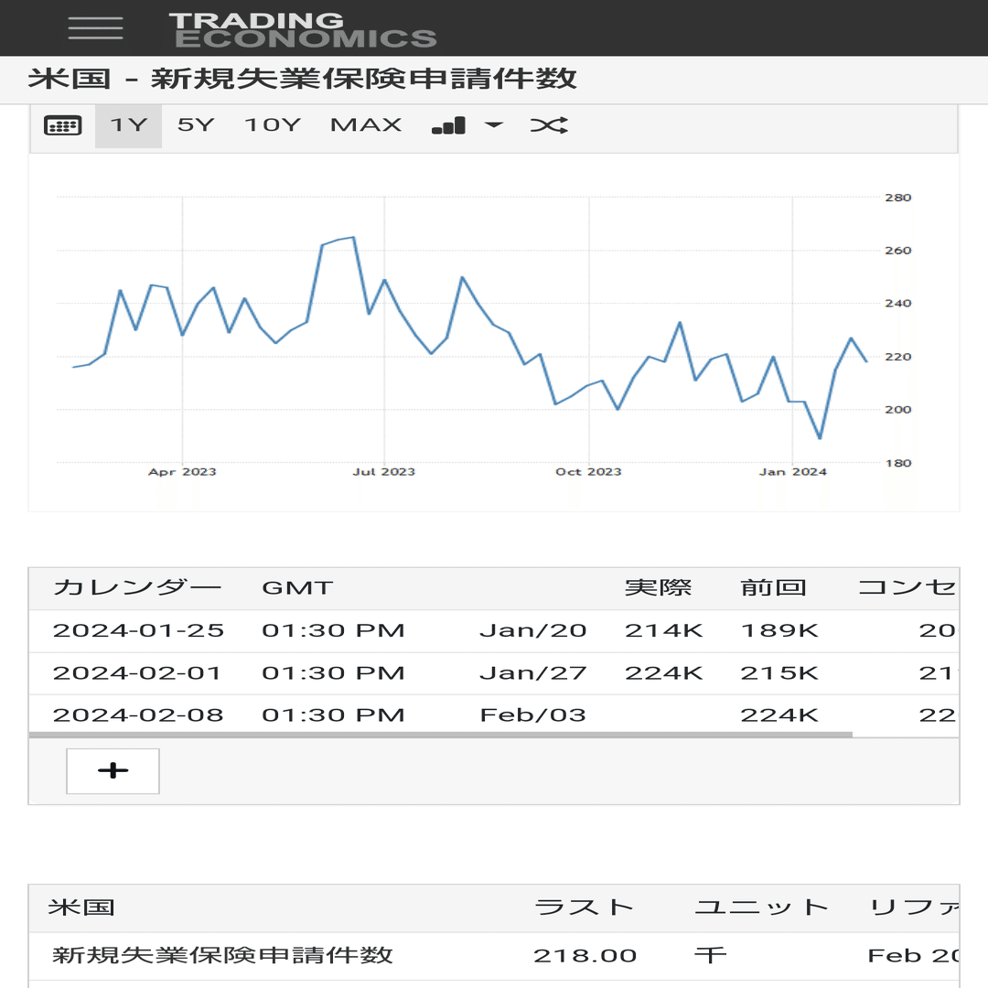Select the MAX time range

[x=366, y=124]
